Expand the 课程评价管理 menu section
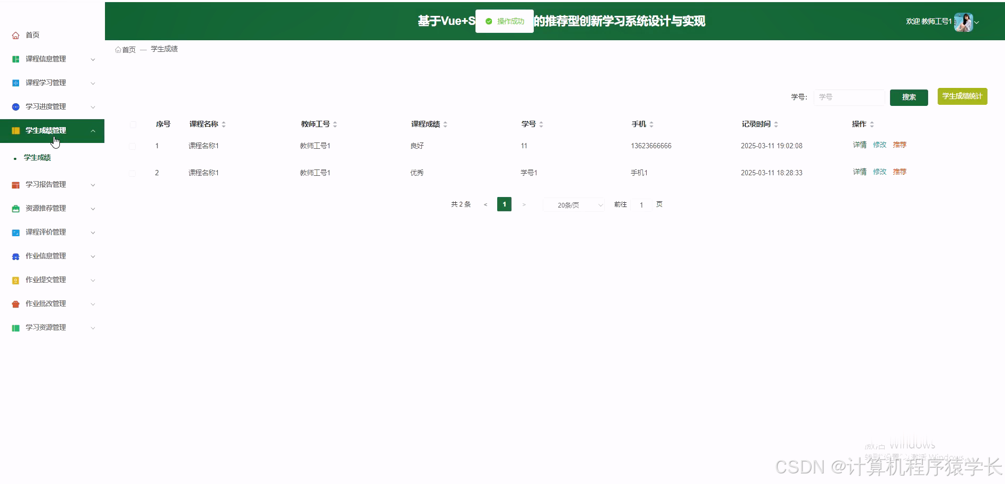Image resolution: width=1005 pixels, height=484 pixels. [45, 232]
